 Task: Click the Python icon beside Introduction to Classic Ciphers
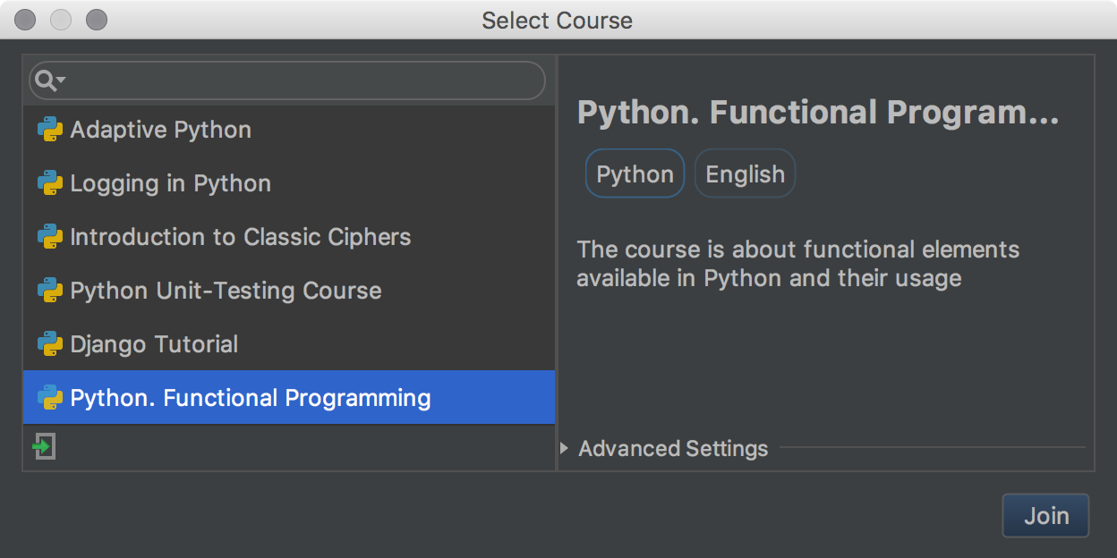[x=49, y=237]
